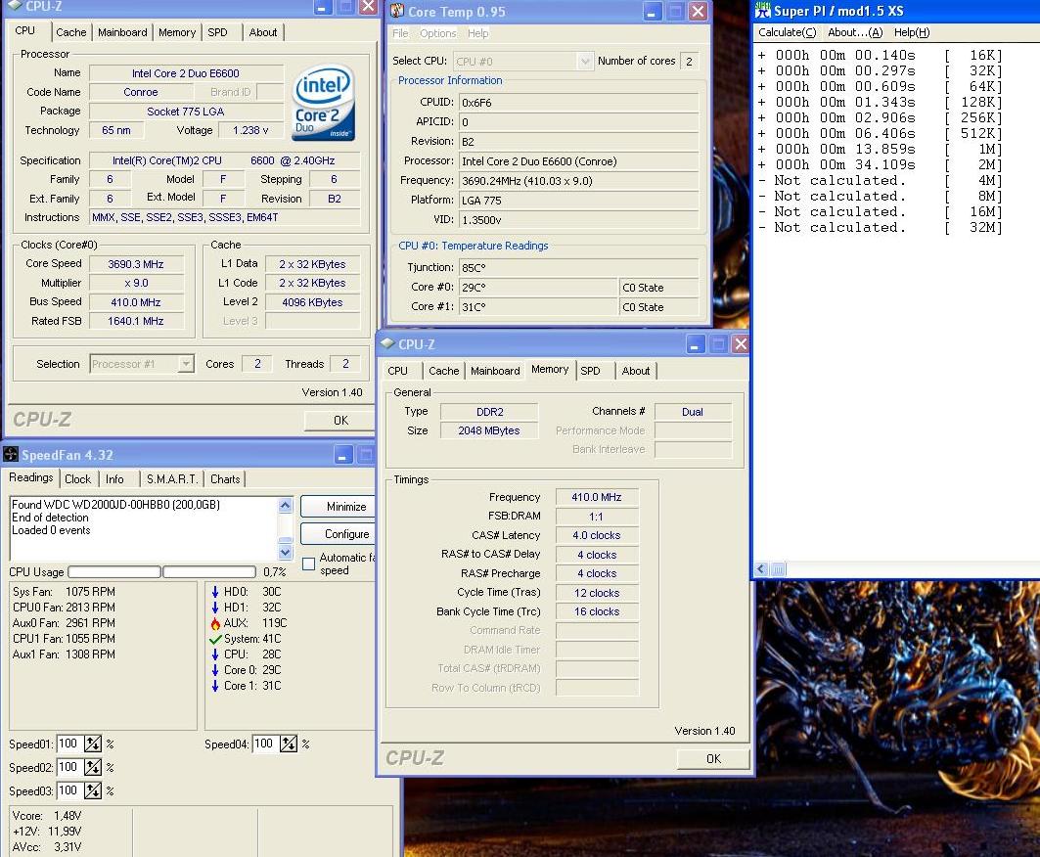Close the lower CPU-Z memory window
The width and height of the screenshot is (1040, 857).
[x=741, y=344]
